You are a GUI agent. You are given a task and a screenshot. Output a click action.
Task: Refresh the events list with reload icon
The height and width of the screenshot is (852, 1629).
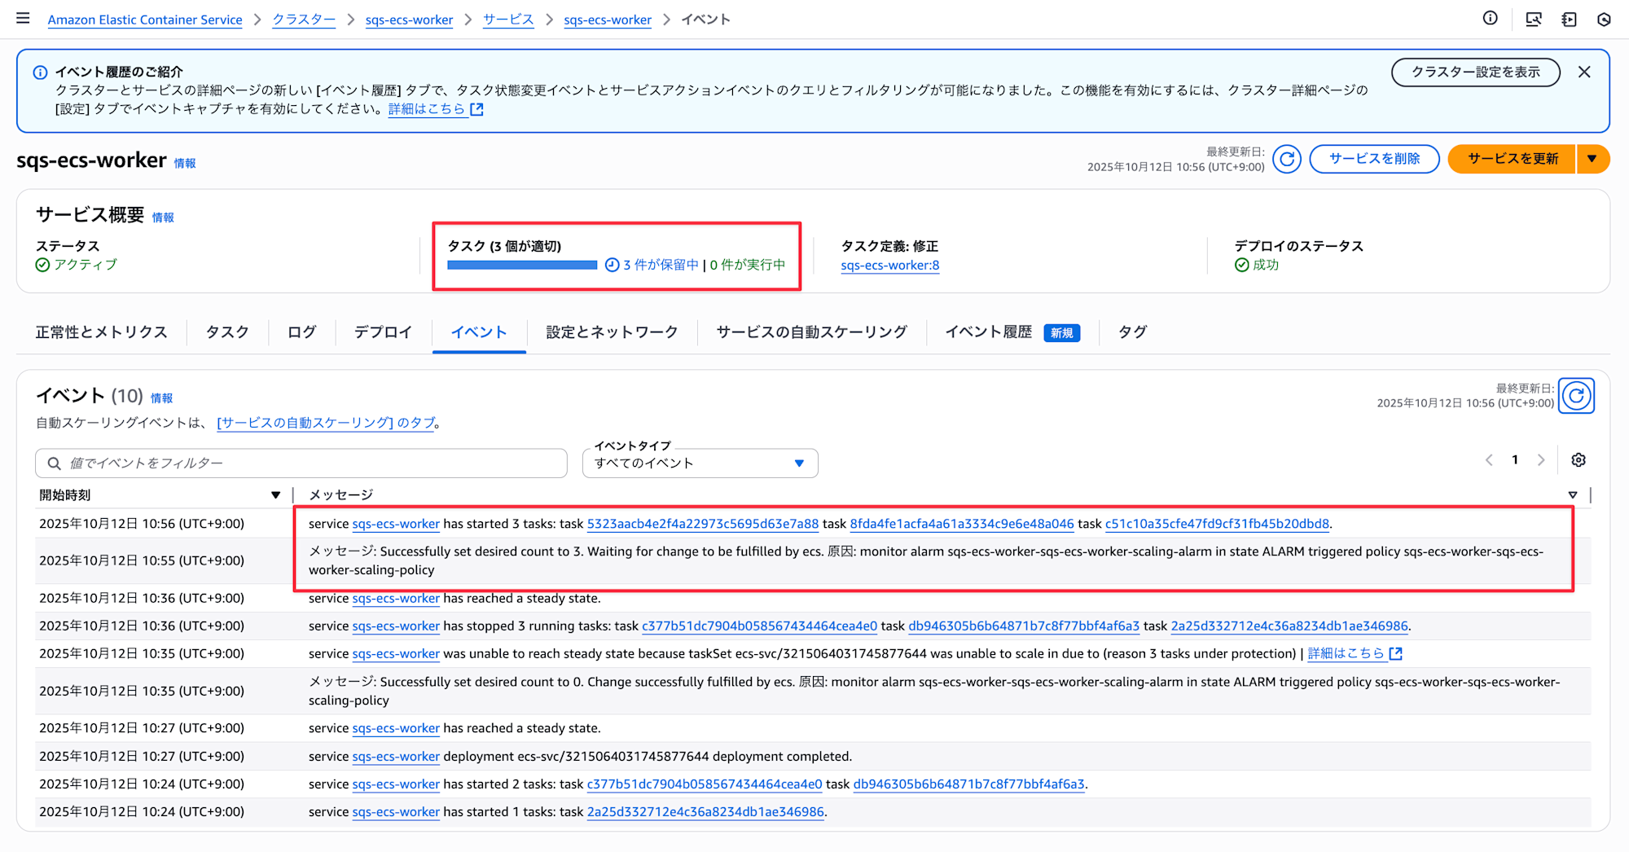coord(1576,396)
